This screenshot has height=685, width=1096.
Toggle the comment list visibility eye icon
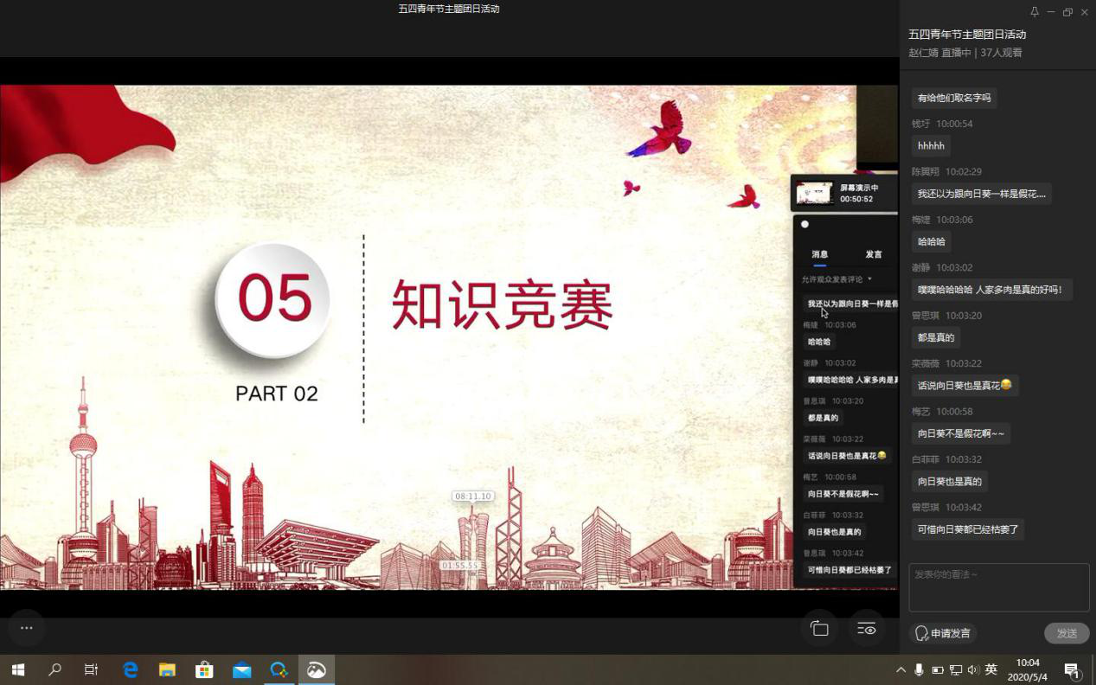coord(866,629)
